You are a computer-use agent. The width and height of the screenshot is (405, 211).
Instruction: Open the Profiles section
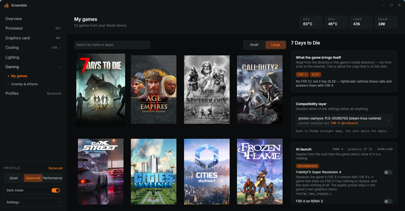click(33, 93)
